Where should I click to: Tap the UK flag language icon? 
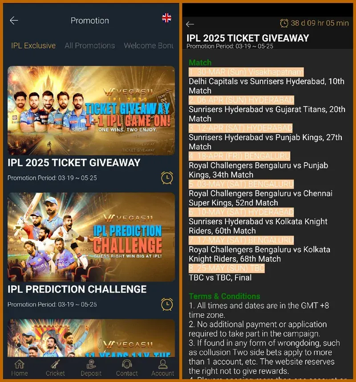[166, 18]
